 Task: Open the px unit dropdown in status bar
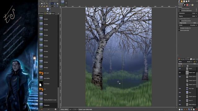[71, 109]
